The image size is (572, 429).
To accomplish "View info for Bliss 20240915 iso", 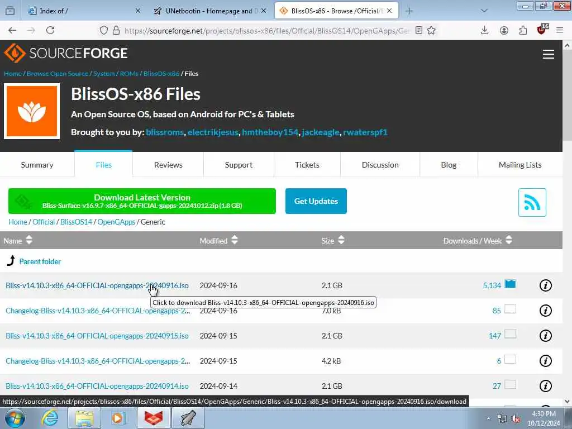I will (x=545, y=336).
